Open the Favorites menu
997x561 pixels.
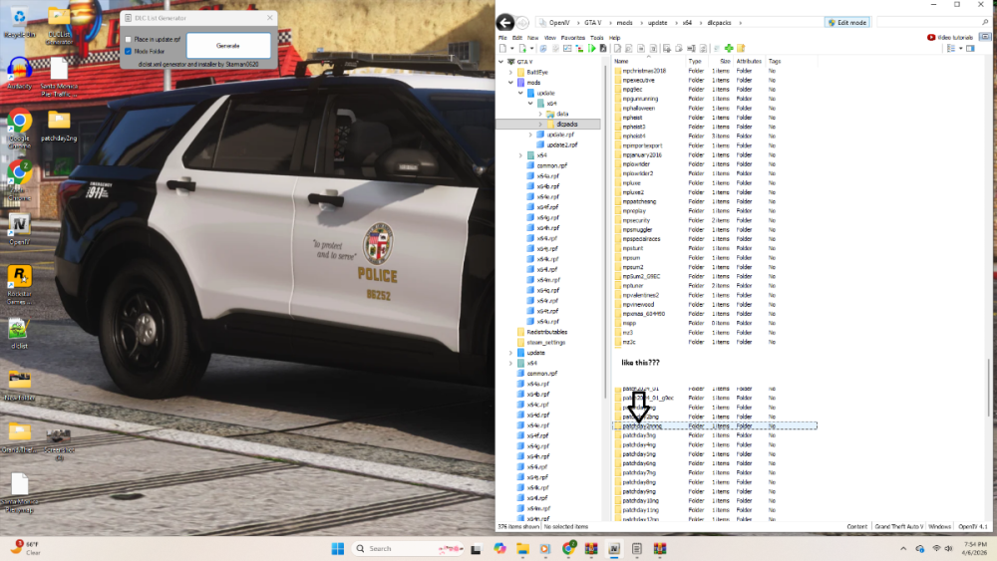pyautogui.click(x=573, y=38)
